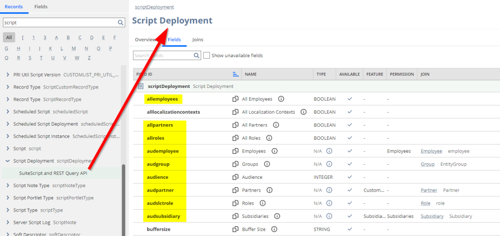Open the Overview tab
Screen dimensions: 500x236
coord(146,40)
